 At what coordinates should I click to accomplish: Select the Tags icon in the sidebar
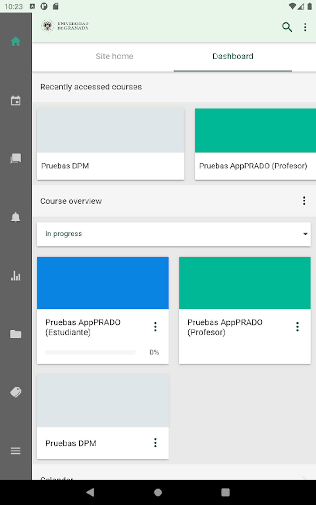click(x=15, y=392)
